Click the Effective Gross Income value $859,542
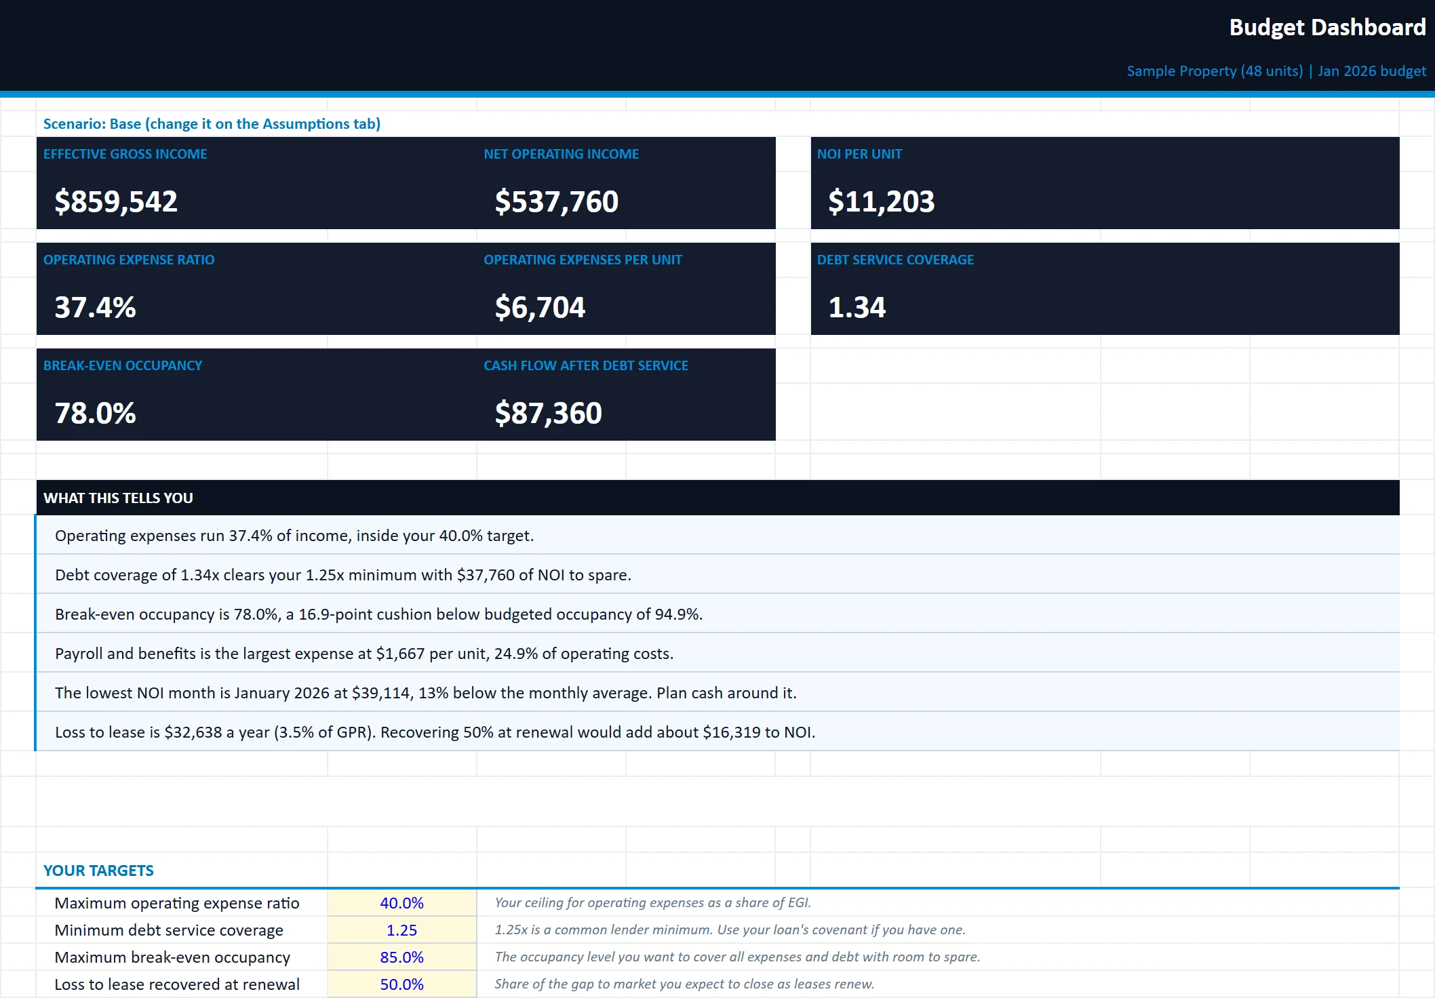 point(116,201)
